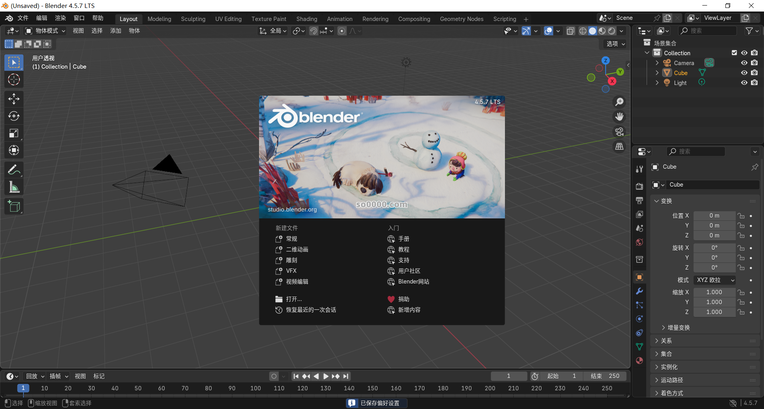Open the Object Constraints properties tab

pos(639,333)
